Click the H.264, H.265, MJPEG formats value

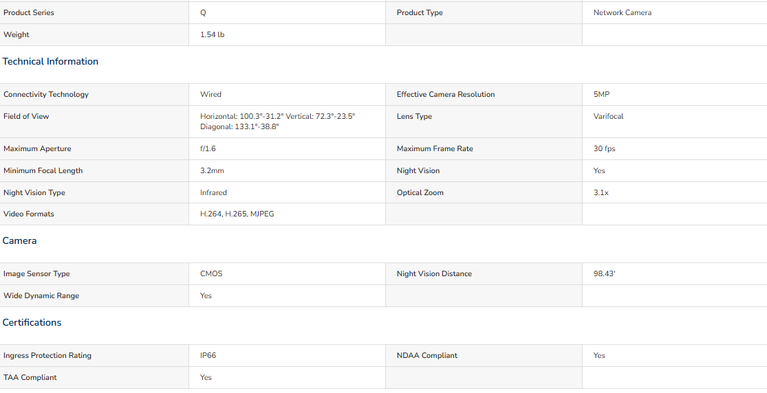point(237,214)
